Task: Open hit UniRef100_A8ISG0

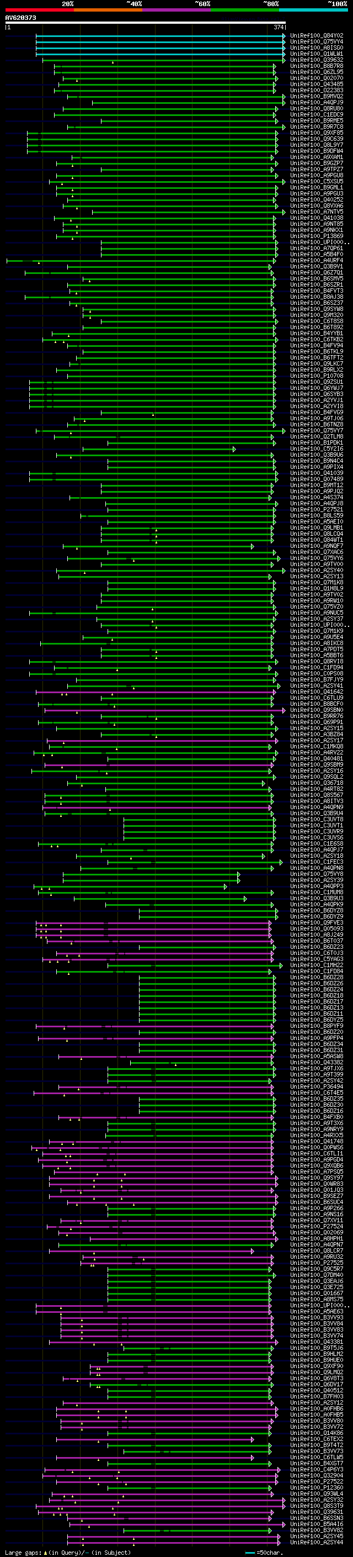Action: [x=317, y=47]
